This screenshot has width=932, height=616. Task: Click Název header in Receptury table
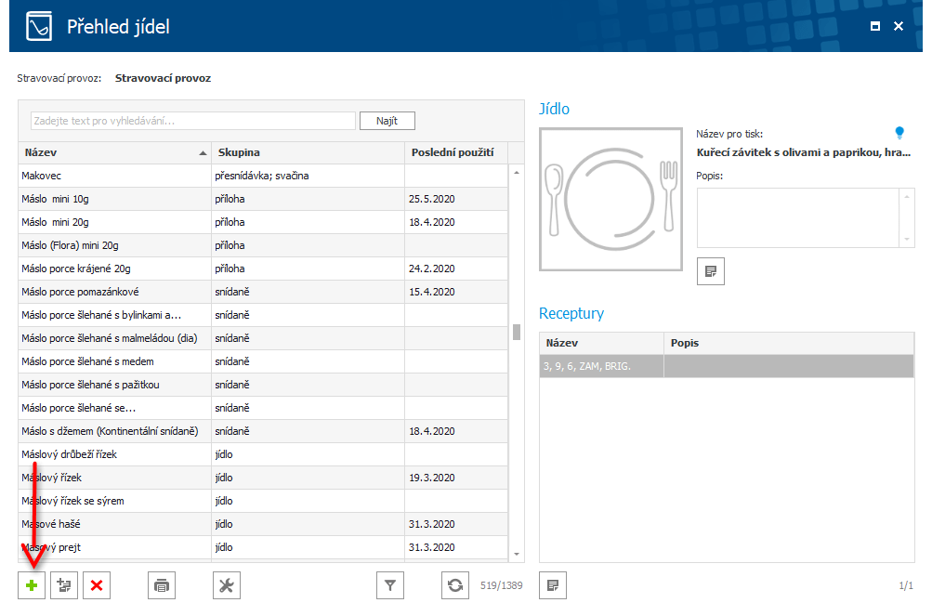(x=601, y=343)
